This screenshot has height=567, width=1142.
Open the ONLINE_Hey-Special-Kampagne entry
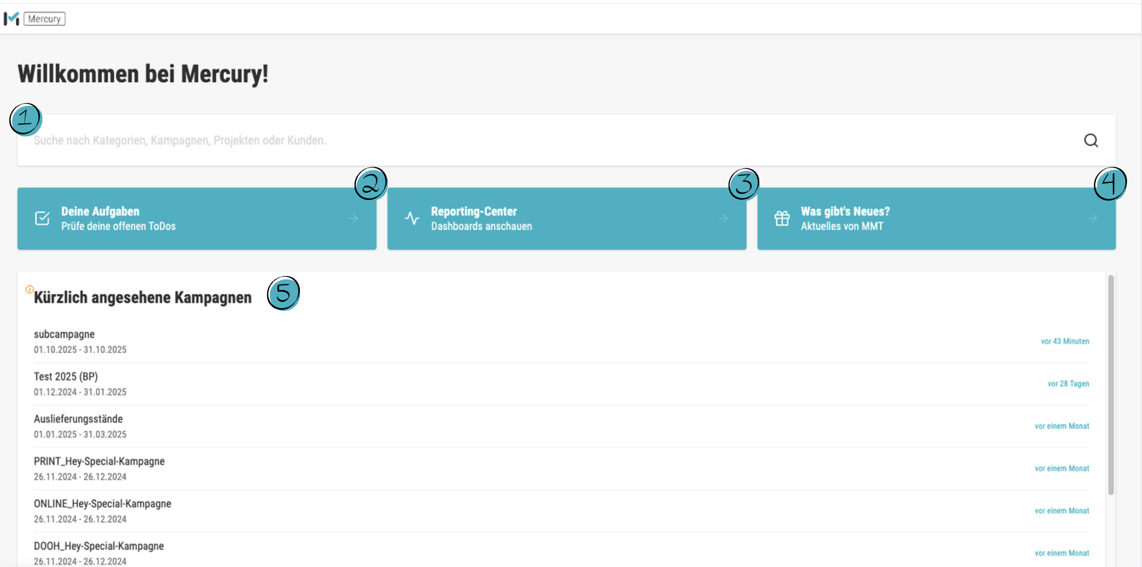pyautogui.click(x=102, y=504)
